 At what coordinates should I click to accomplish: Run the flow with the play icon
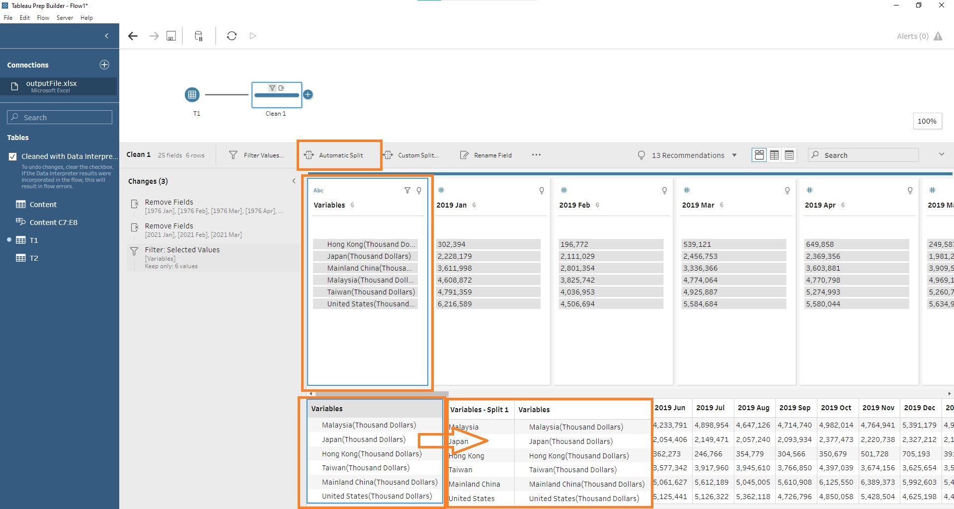(252, 36)
